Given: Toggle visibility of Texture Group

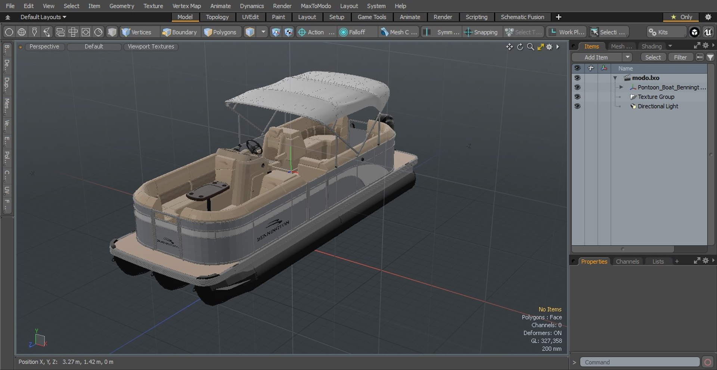Looking at the screenshot, I should click(x=577, y=97).
